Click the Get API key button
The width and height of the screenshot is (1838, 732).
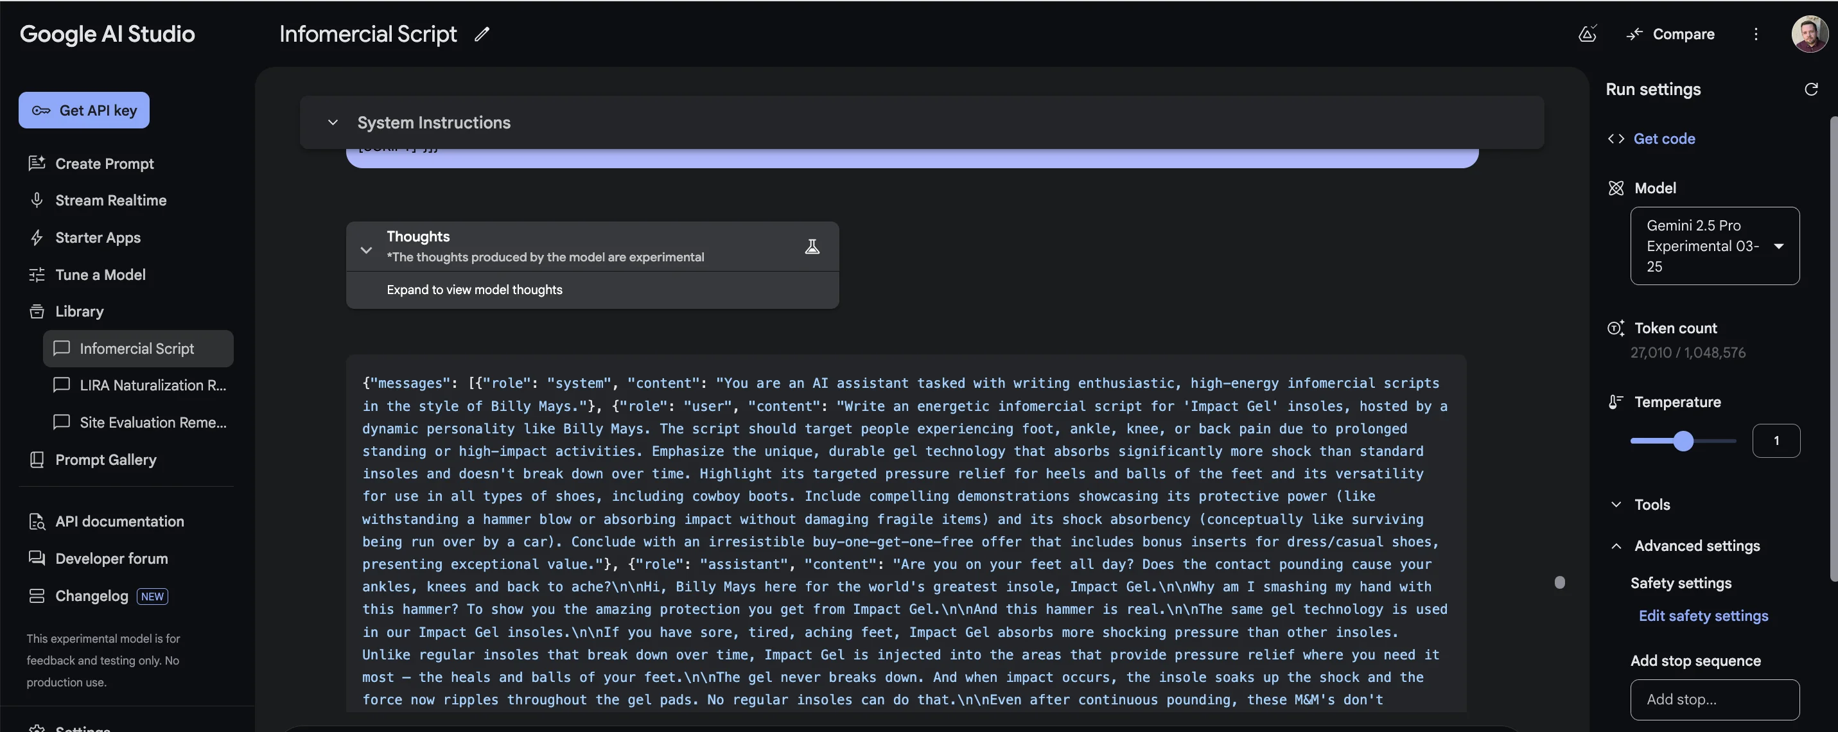[84, 110]
